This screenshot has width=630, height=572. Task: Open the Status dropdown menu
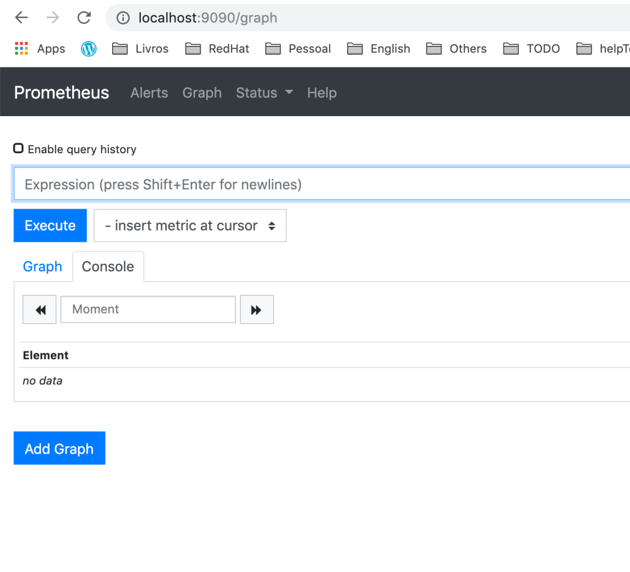point(264,93)
